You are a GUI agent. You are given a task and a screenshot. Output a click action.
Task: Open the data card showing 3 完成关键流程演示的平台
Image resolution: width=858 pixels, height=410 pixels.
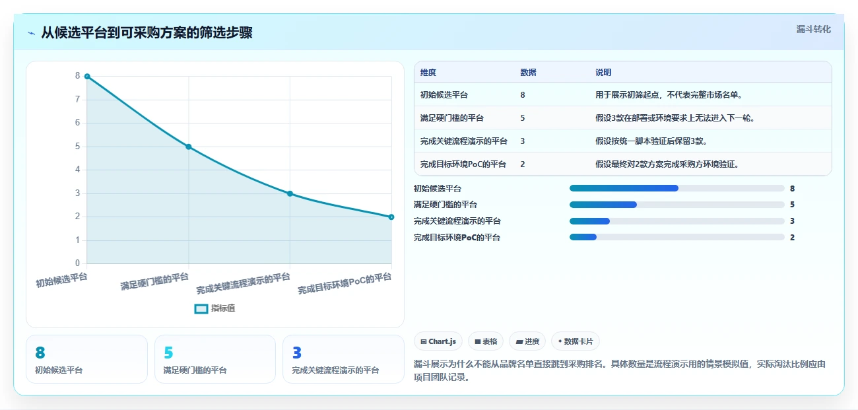pos(343,359)
